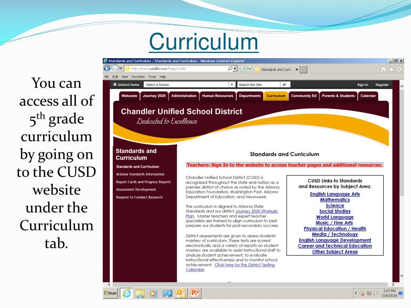Image resolution: width=411 pixels, height=308 pixels.
Task: Switch to the Parents & Students tab
Action: [338, 96]
